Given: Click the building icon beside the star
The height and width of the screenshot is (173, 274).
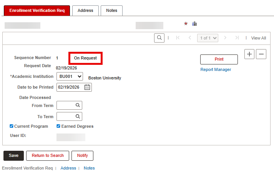Looking at the screenshot, I should click(194, 23).
